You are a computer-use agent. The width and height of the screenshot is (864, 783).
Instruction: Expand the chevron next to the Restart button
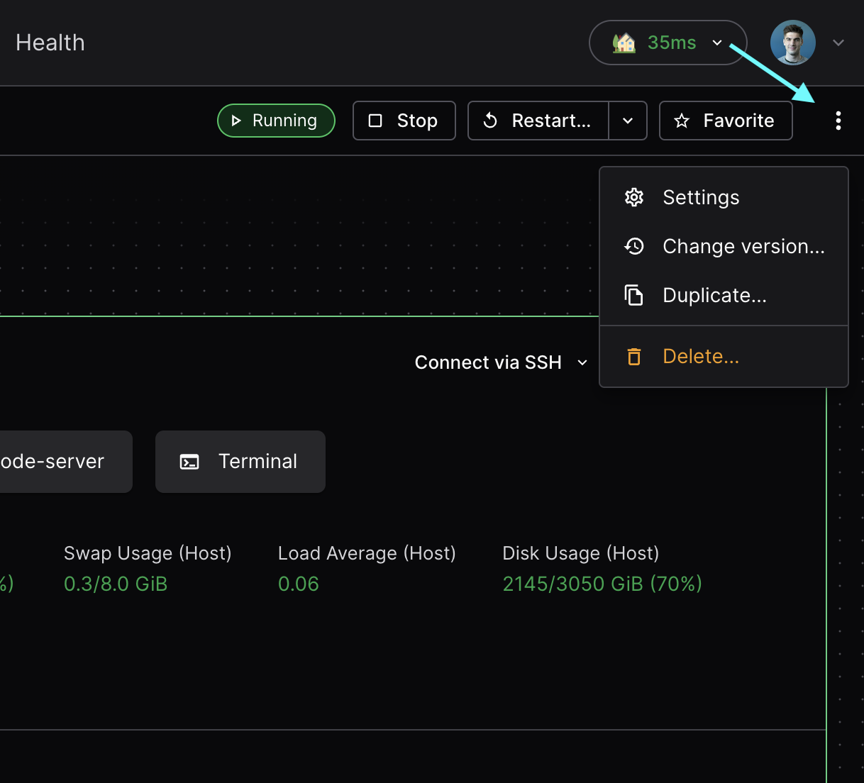tap(628, 121)
